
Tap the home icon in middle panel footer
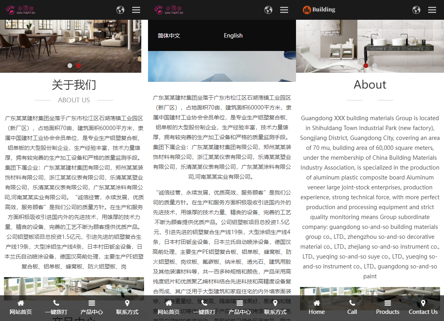point(169,303)
